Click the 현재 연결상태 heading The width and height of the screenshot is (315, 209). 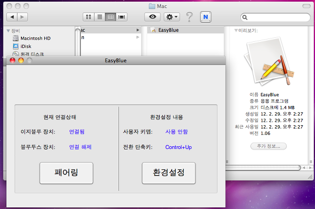coord(60,117)
